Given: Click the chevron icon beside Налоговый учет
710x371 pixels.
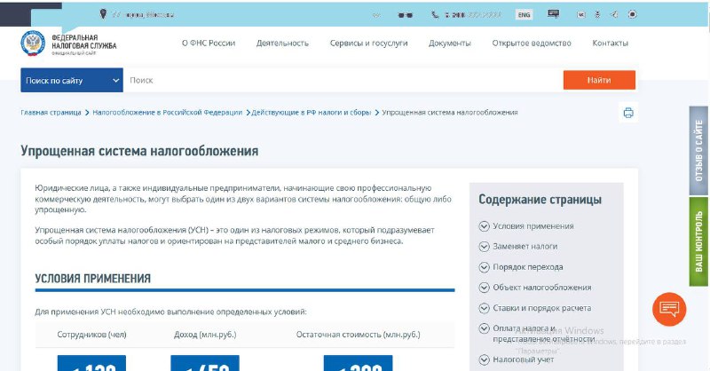Looking at the screenshot, I should click(x=484, y=359).
